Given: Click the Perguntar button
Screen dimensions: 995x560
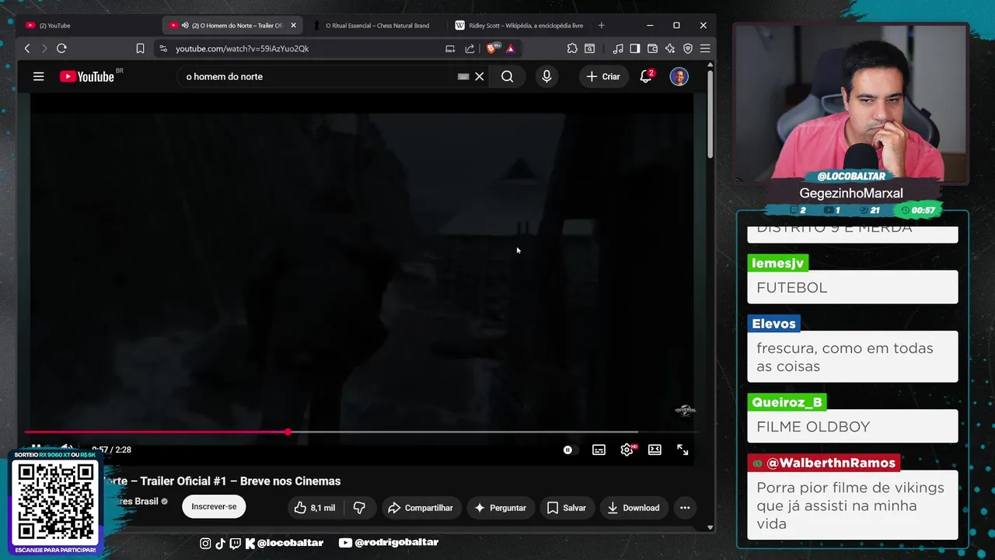Looking at the screenshot, I should pos(501,508).
